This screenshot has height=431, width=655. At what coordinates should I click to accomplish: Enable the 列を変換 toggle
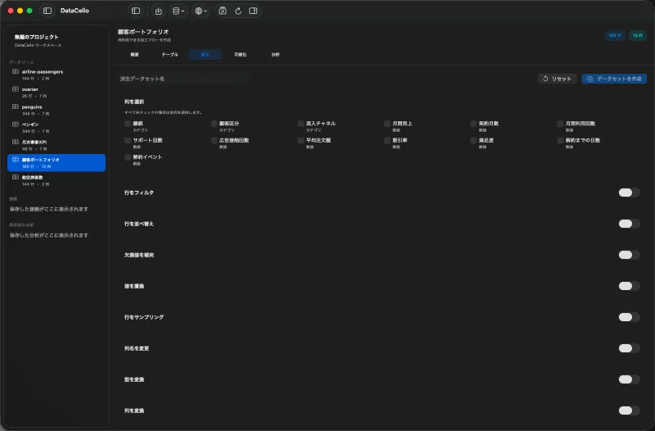[629, 411]
